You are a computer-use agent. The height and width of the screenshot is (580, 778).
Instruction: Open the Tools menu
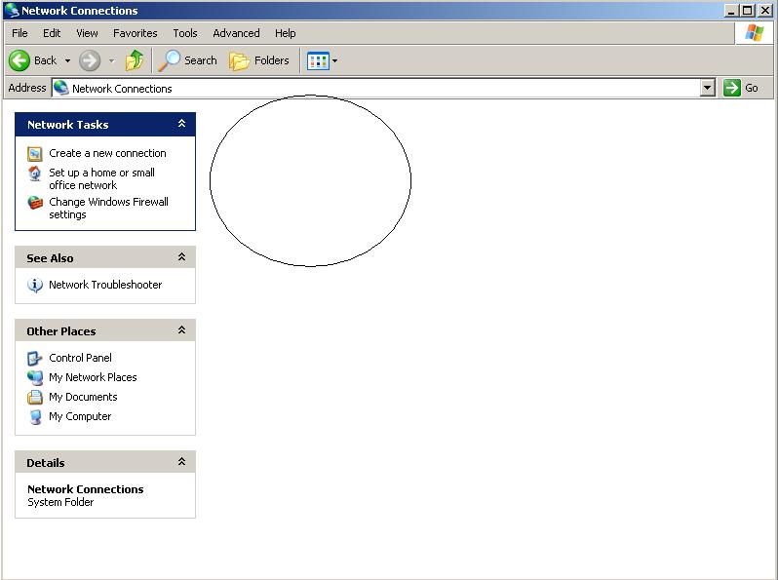(x=185, y=33)
